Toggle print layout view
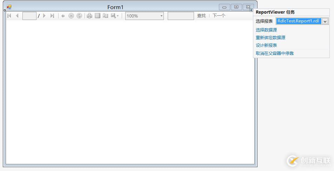This screenshot has height=171, width=334. point(98,16)
